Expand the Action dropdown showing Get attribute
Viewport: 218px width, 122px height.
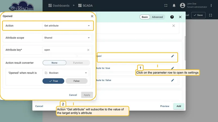click(x=67, y=25)
